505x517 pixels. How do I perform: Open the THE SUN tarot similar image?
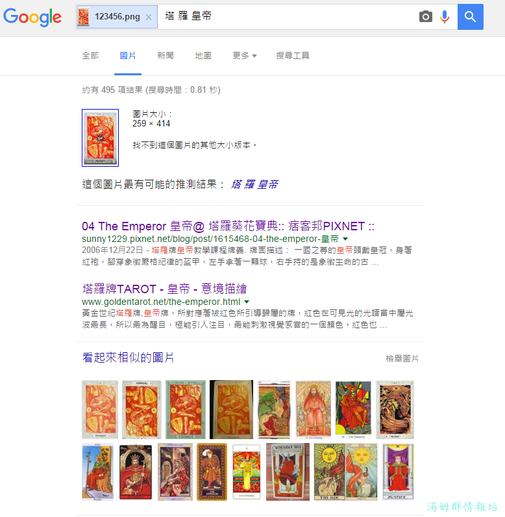[x=329, y=472]
